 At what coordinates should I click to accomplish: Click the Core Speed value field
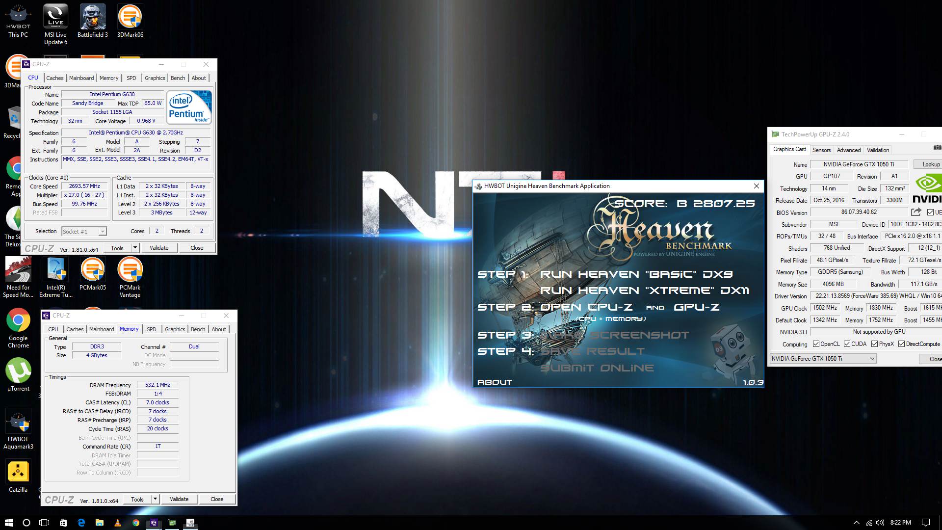click(84, 186)
